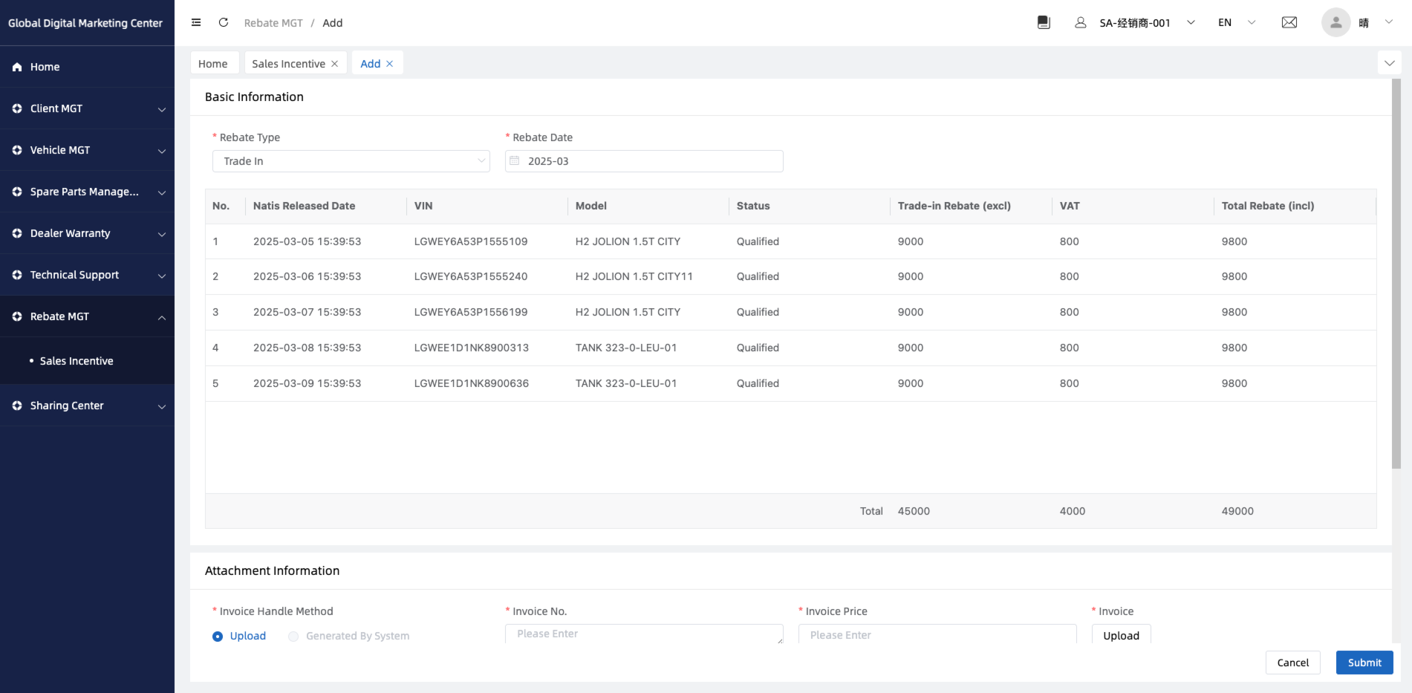
Task: Click the Cancel button
Action: (x=1292, y=663)
